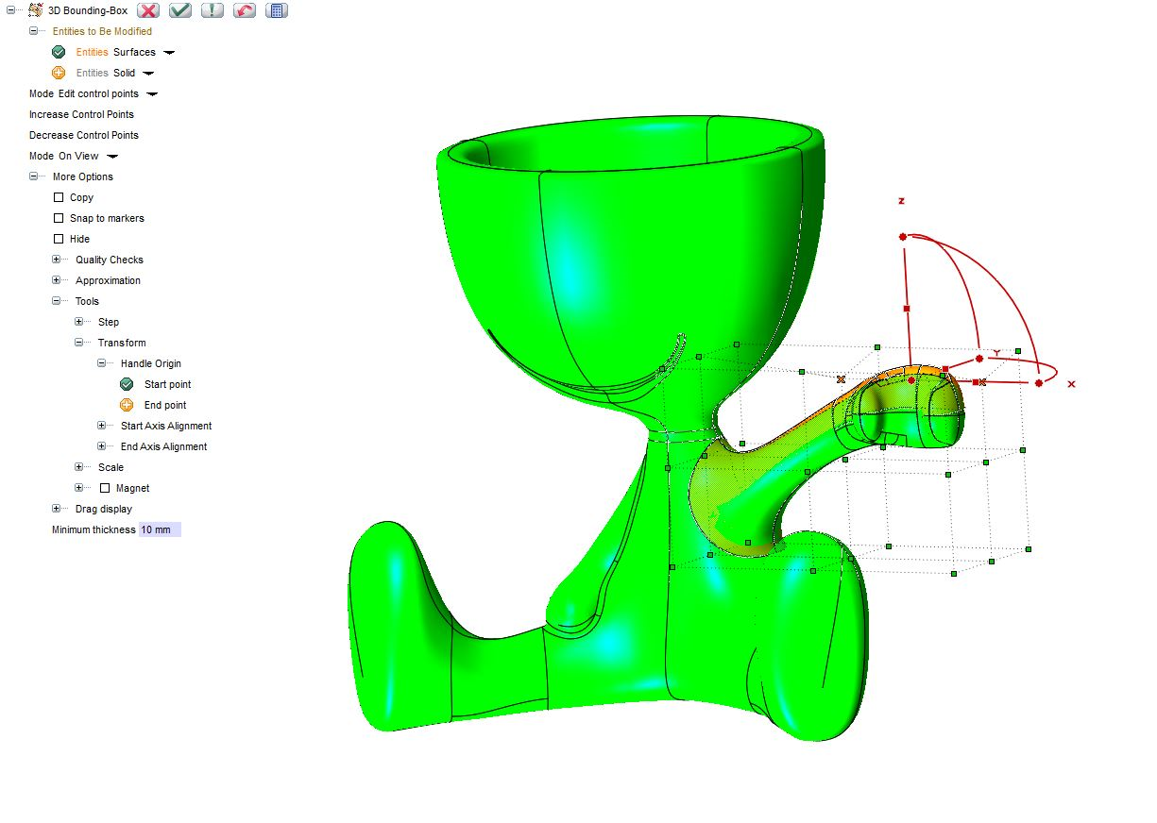Image resolution: width=1157 pixels, height=823 pixels.
Task: Expand the Scale tree node
Action: coord(79,467)
